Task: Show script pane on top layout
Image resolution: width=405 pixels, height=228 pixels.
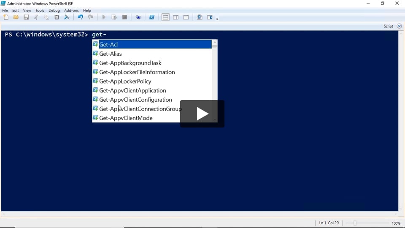Action: (165, 17)
